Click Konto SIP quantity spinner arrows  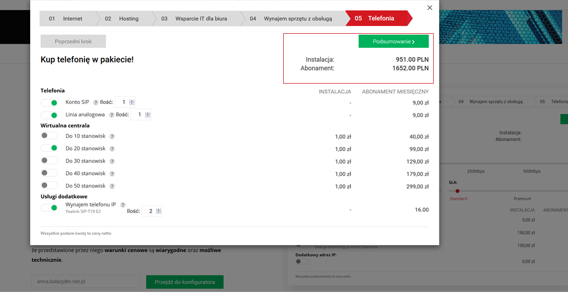tap(132, 102)
